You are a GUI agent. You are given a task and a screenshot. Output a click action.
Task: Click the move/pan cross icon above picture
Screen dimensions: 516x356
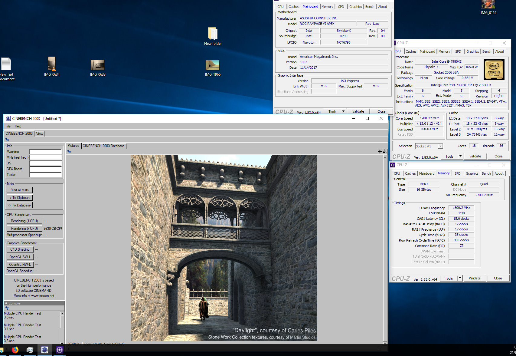click(x=380, y=151)
